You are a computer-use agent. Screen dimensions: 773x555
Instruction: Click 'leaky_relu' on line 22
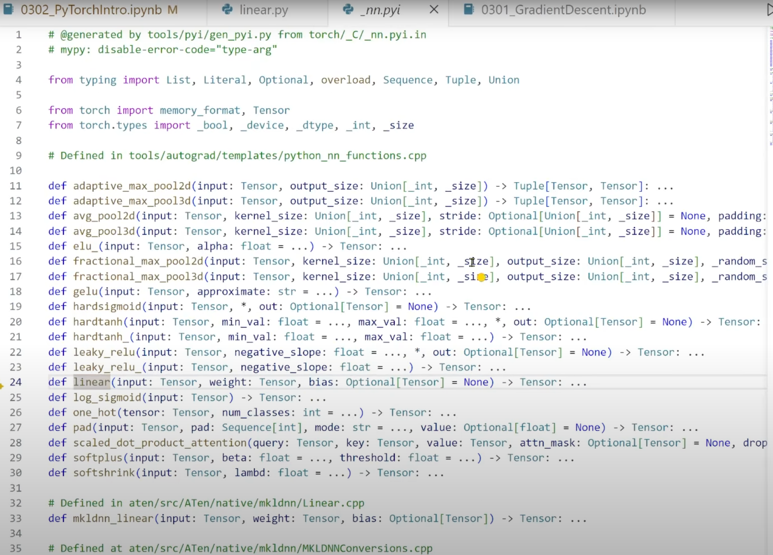pos(104,352)
